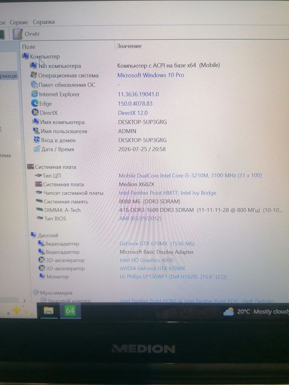Click the Отчёт report toolbar button

pos(26,34)
